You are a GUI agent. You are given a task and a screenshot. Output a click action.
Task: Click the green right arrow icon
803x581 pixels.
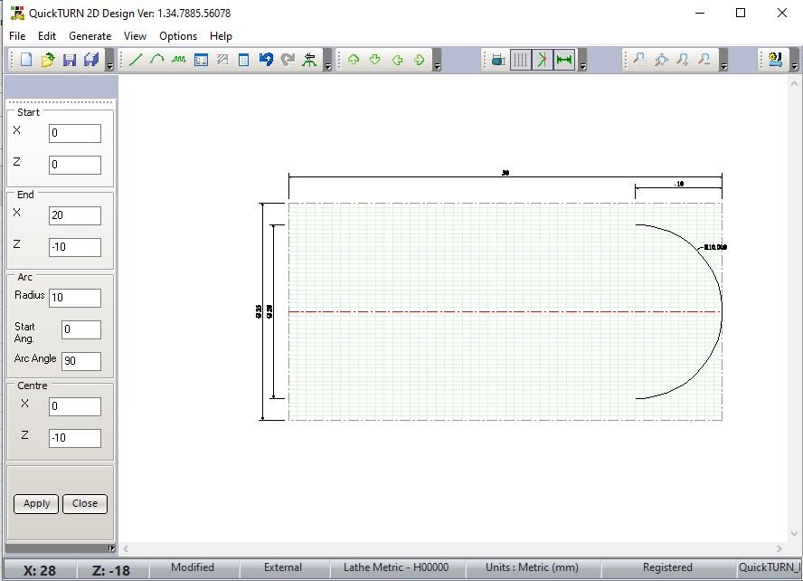click(420, 60)
